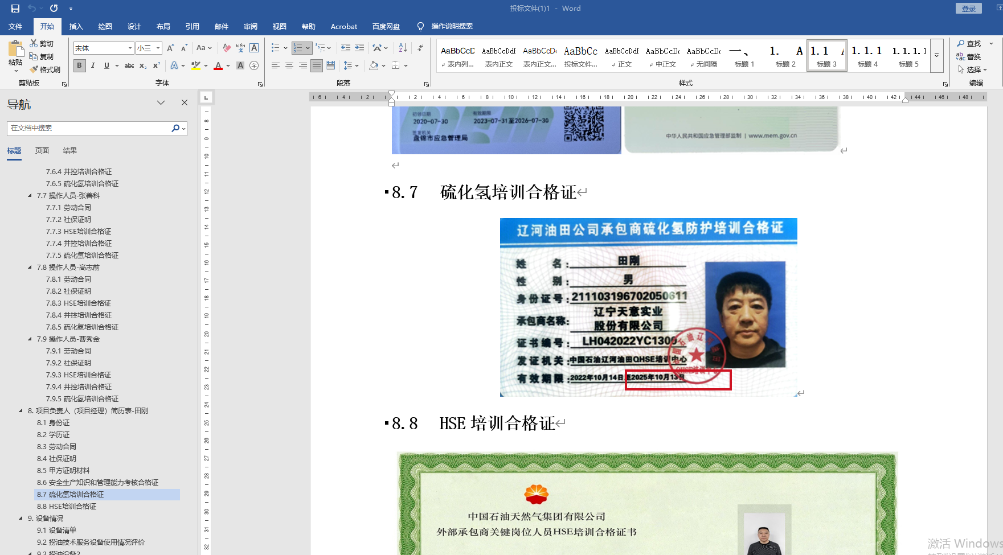Collapse the 7.7 操作人员-张善科 tree node
Image resolution: width=1003 pixels, height=555 pixels.
(x=30, y=196)
